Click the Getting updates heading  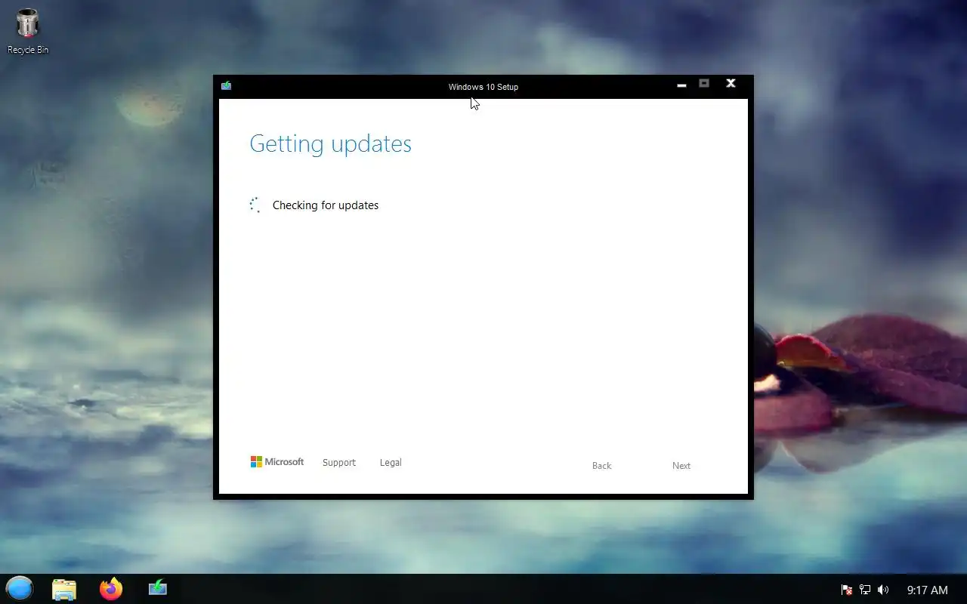point(330,143)
